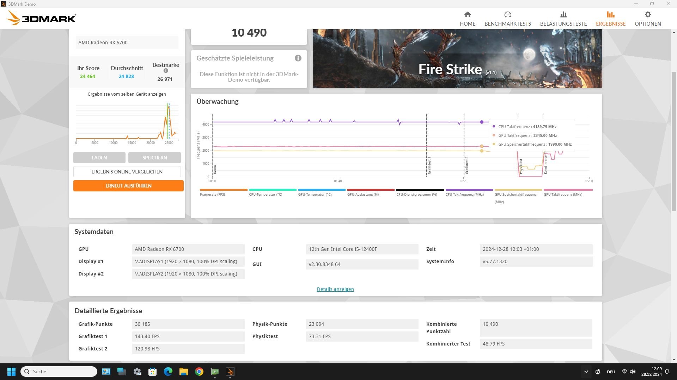This screenshot has height=380, width=677.
Task: Switch to the Ergebnisse tab
Action: pyautogui.click(x=610, y=18)
